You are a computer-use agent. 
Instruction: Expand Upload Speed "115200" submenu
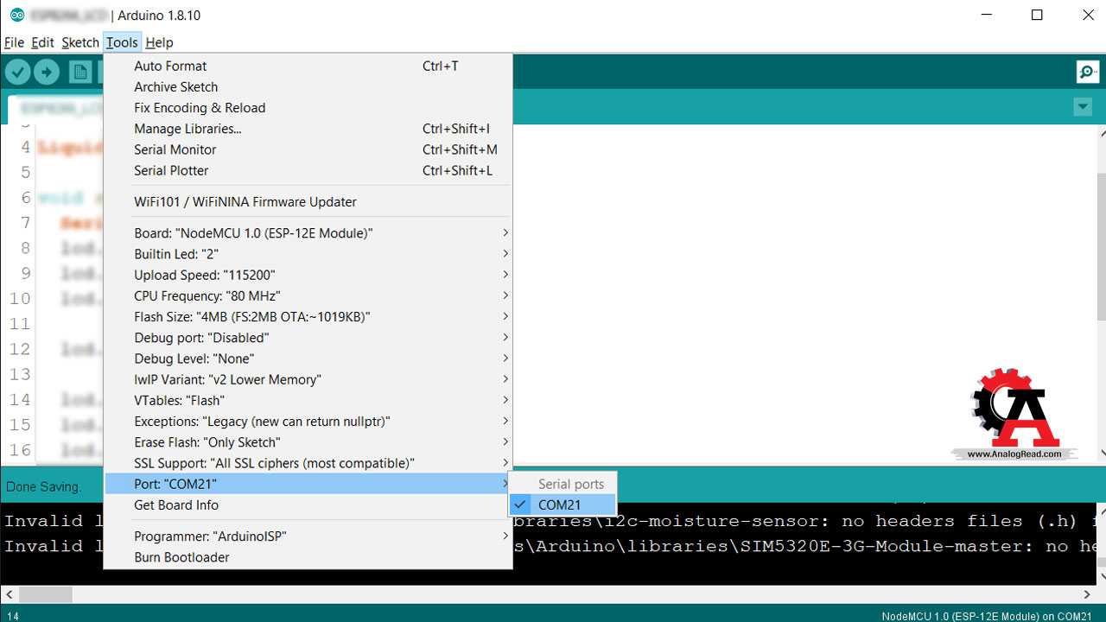pos(308,275)
